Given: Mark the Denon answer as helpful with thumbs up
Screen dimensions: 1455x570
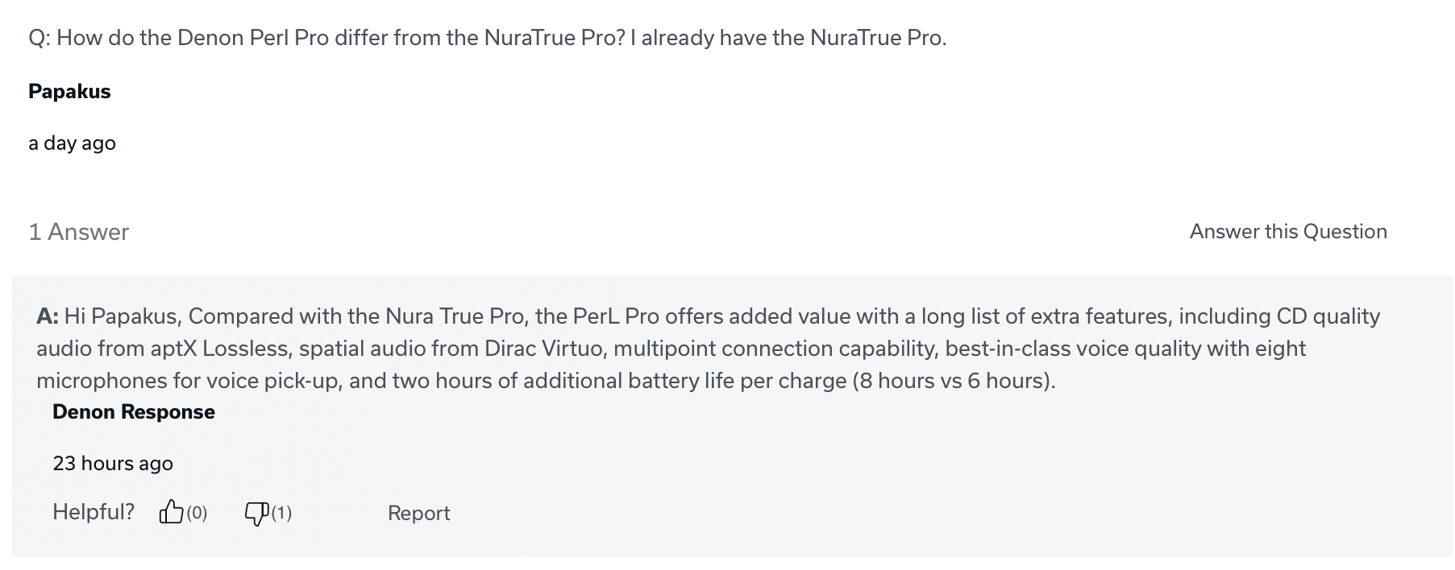Looking at the screenshot, I should pos(171,512).
